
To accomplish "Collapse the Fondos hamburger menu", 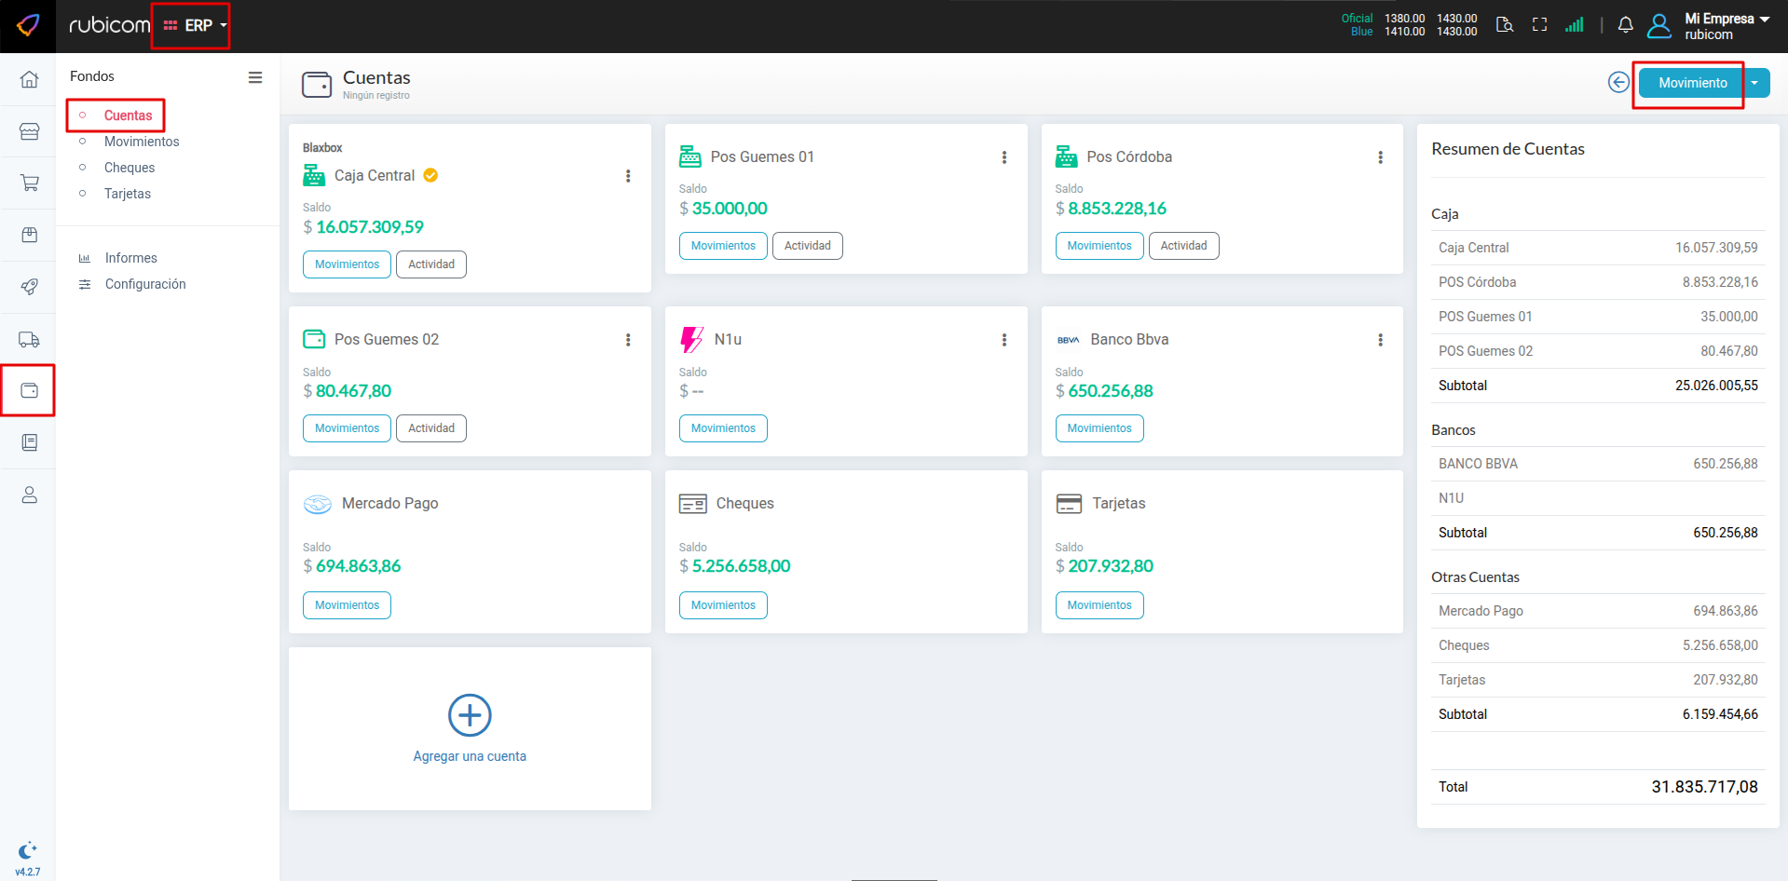I will click(254, 77).
